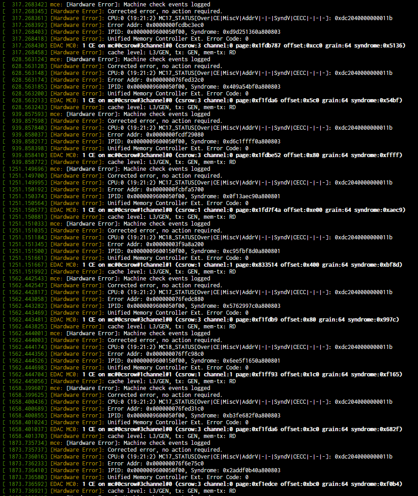Click EDAC entry with page:0x1fdb787
The image size is (418, 496).
[x=242, y=46]
